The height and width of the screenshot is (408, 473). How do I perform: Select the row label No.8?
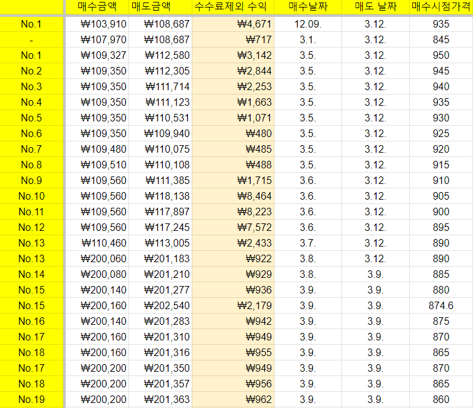pos(31,165)
